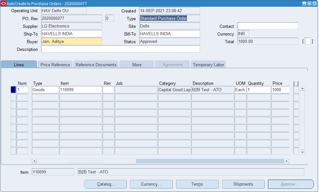
Task: Select the More tab
Action: (137, 65)
